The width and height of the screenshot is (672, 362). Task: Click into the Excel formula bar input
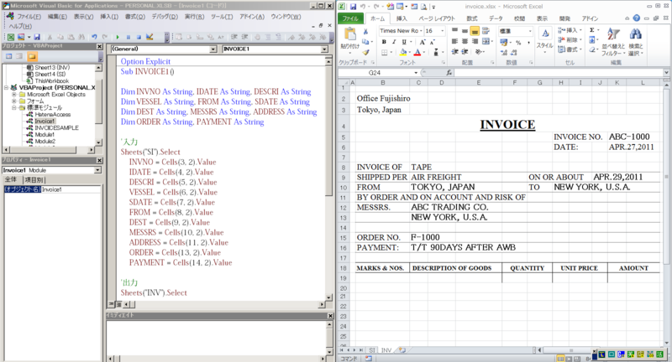[x=559, y=73]
